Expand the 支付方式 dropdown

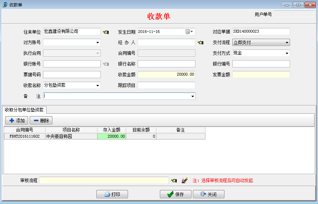point(287,53)
